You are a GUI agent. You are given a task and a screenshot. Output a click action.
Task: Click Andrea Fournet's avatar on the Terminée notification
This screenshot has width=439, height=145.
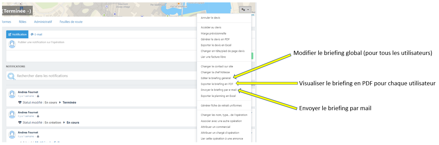click(x=12, y=94)
